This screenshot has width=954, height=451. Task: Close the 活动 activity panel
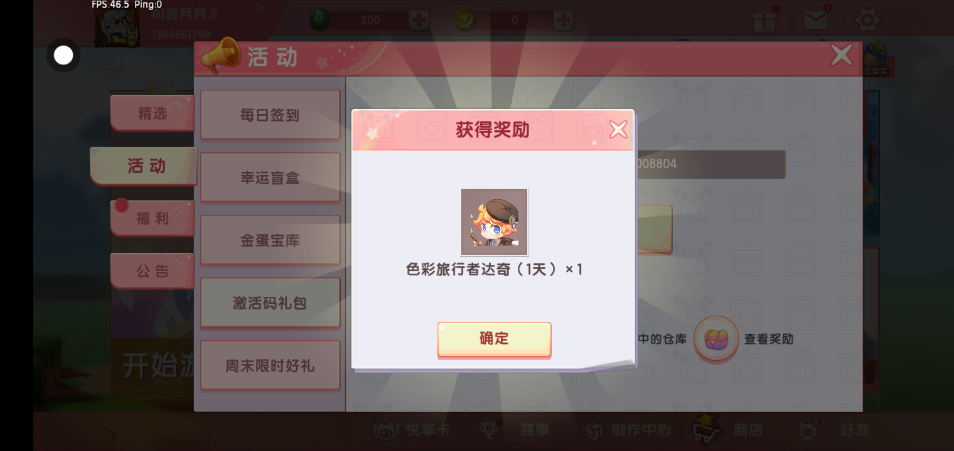(842, 55)
